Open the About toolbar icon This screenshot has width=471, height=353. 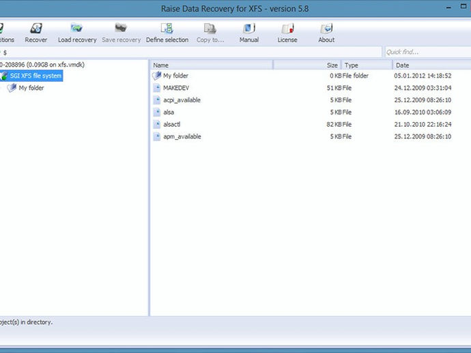326,29
